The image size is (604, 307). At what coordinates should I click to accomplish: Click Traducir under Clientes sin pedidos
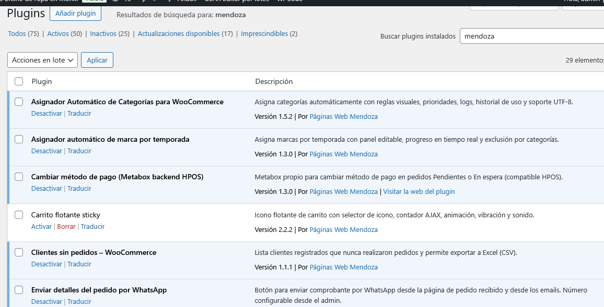click(x=79, y=264)
